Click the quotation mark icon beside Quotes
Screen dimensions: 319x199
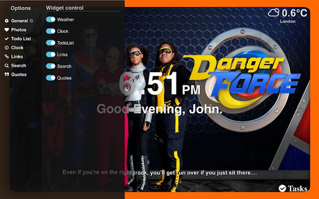pyautogui.click(x=7, y=75)
